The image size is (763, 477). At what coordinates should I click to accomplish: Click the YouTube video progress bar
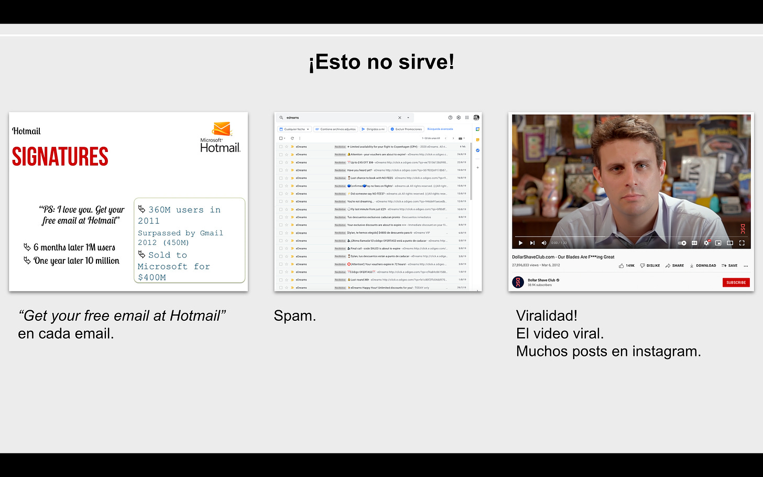[631, 237]
